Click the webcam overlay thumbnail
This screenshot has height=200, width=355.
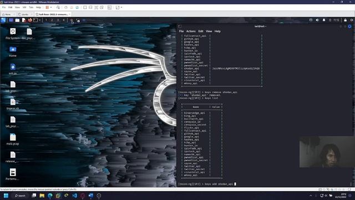(327, 152)
